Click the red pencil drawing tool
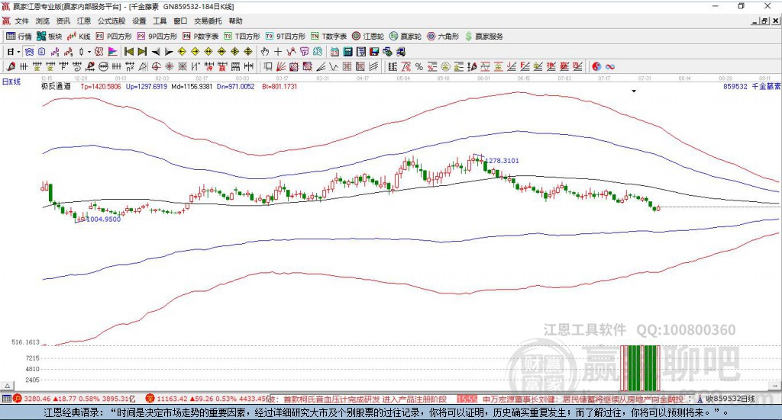 (x=11, y=66)
